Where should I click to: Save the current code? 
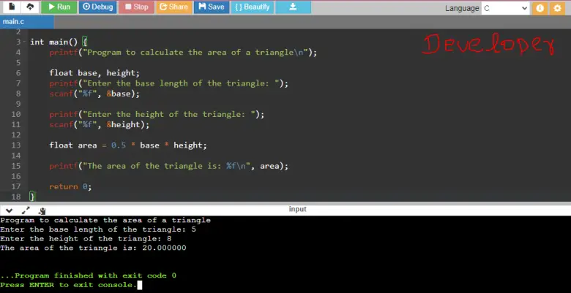pos(212,7)
